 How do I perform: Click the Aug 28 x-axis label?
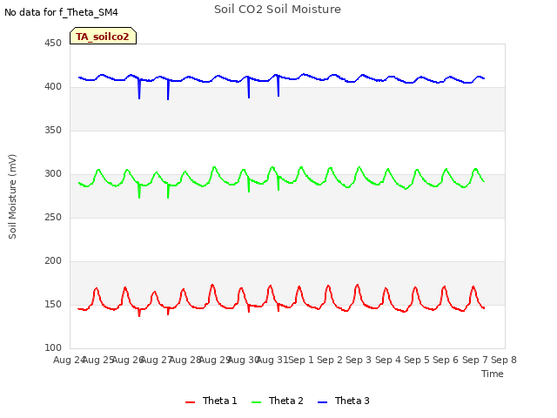click(x=185, y=360)
